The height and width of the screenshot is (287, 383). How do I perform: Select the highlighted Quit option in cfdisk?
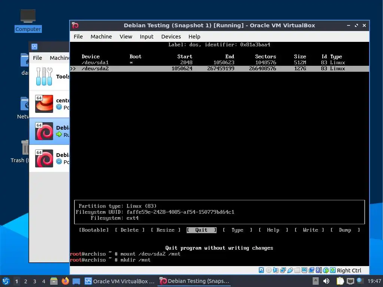[202, 230]
